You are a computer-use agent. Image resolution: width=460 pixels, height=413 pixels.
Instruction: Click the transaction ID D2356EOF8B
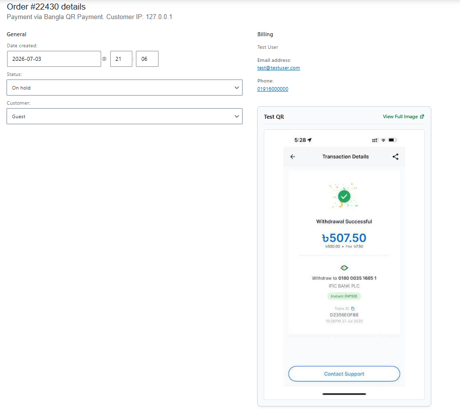pyautogui.click(x=344, y=315)
